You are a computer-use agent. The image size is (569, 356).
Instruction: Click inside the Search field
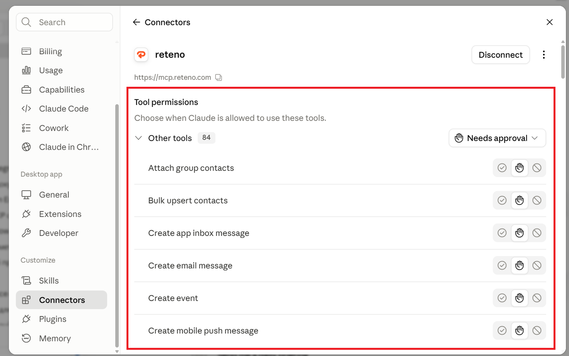pyautogui.click(x=65, y=22)
